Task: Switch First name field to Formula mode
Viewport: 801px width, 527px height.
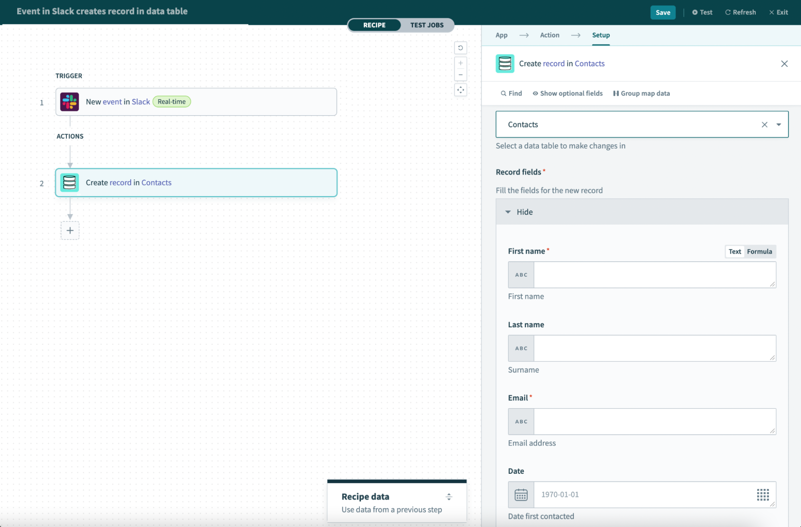Action: [759, 251]
